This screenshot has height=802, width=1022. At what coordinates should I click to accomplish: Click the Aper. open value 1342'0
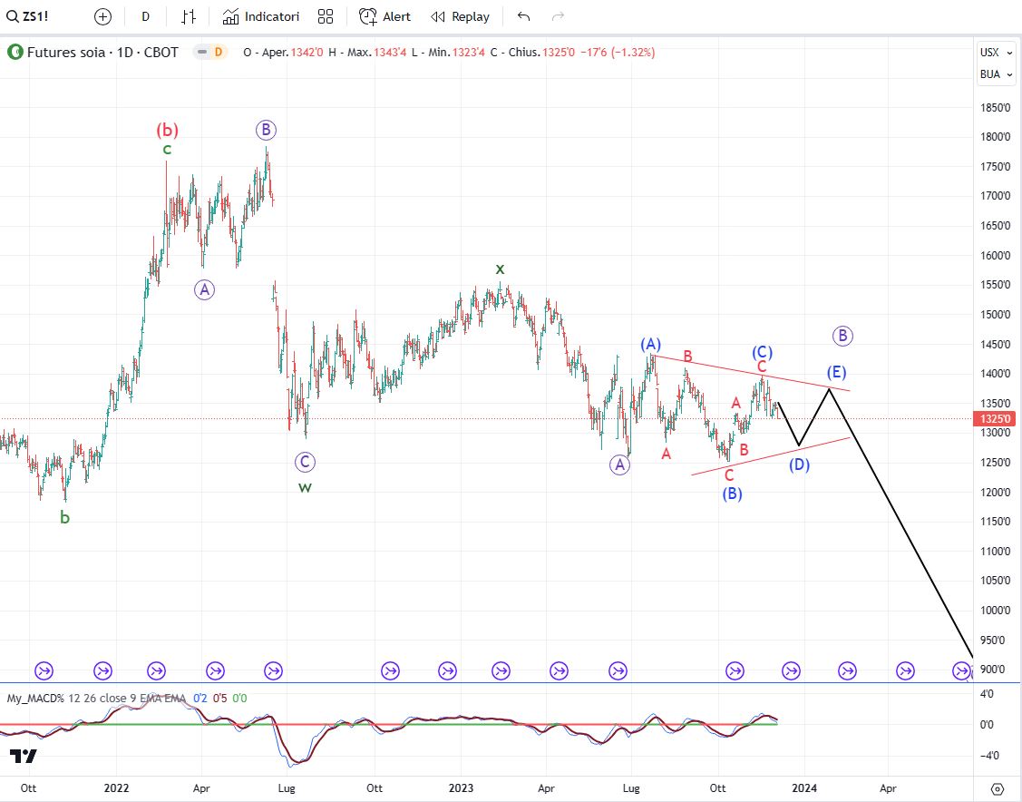[307, 52]
